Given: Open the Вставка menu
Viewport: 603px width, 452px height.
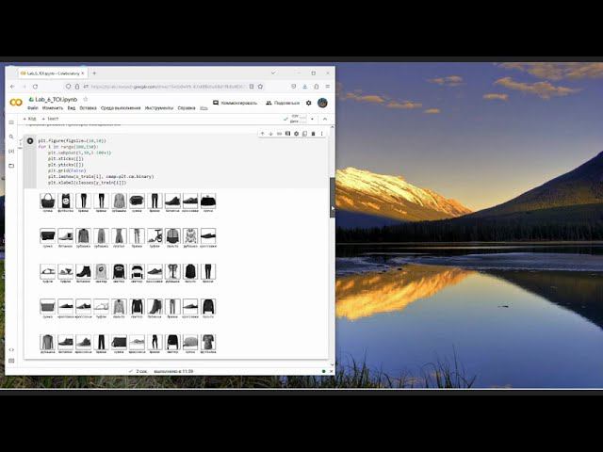Looking at the screenshot, I should pos(88,108).
